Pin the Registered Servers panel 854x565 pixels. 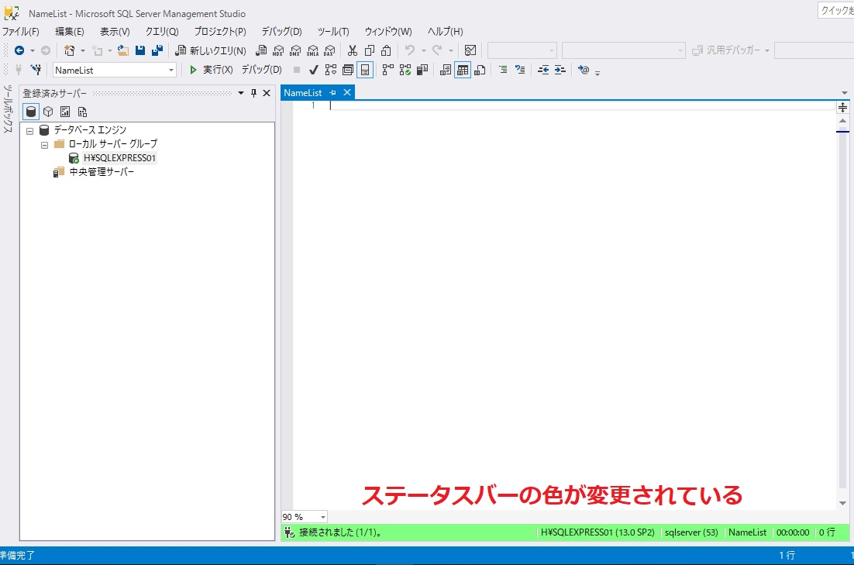tap(253, 93)
